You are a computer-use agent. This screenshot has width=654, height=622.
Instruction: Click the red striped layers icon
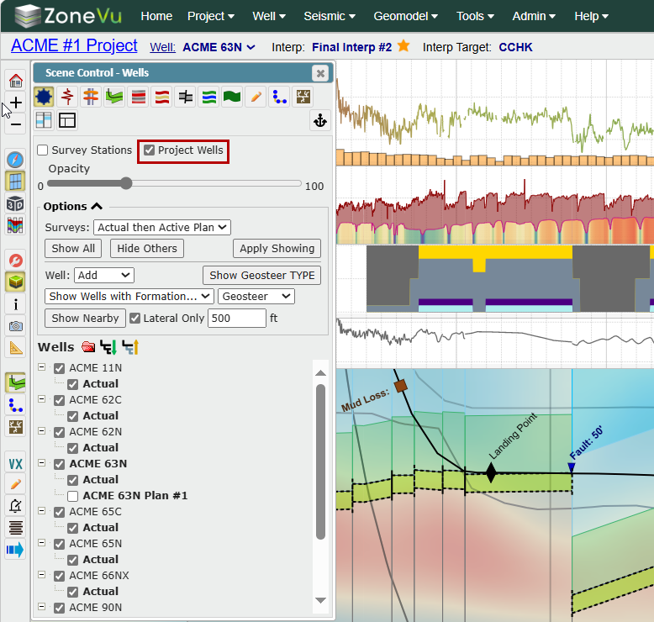tap(139, 98)
